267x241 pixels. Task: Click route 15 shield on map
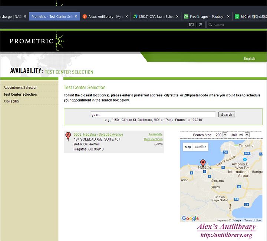[x=239, y=187]
